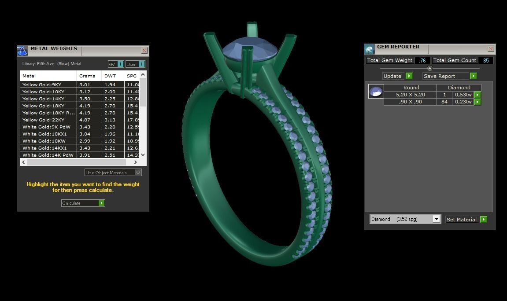The height and width of the screenshot is (301, 507).
Task: Click green arrow on 0,23tw row
Action: click(x=477, y=102)
